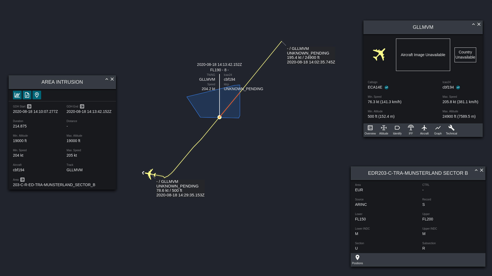492x276 pixels.
Task: Click the yellow airplane marker on the map
Action: coord(150,174)
